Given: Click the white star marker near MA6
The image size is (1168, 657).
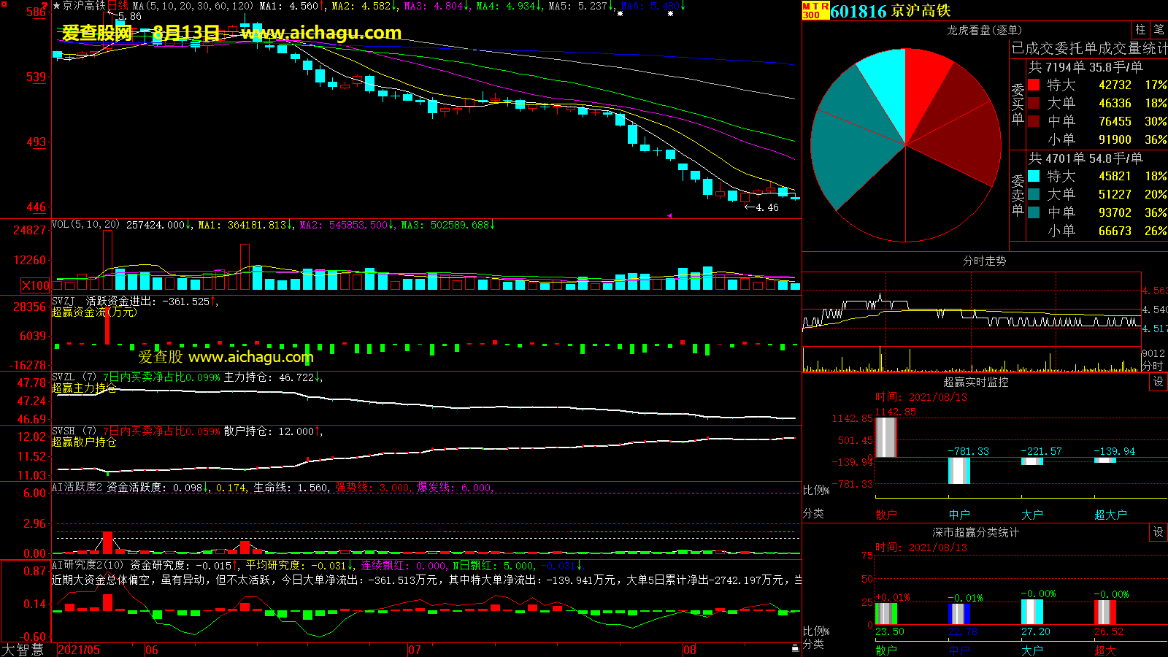Looking at the screenshot, I should [670, 14].
